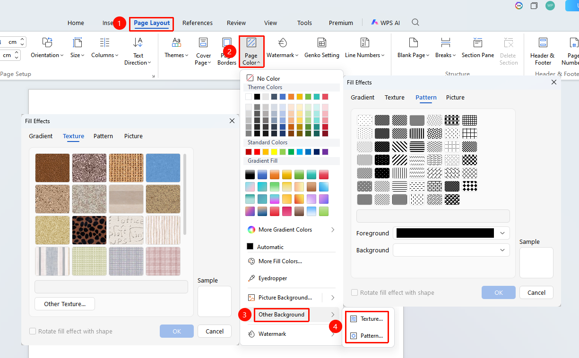Click the Other Texture... button
Screen dimensions: 579x358
click(65, 304)
